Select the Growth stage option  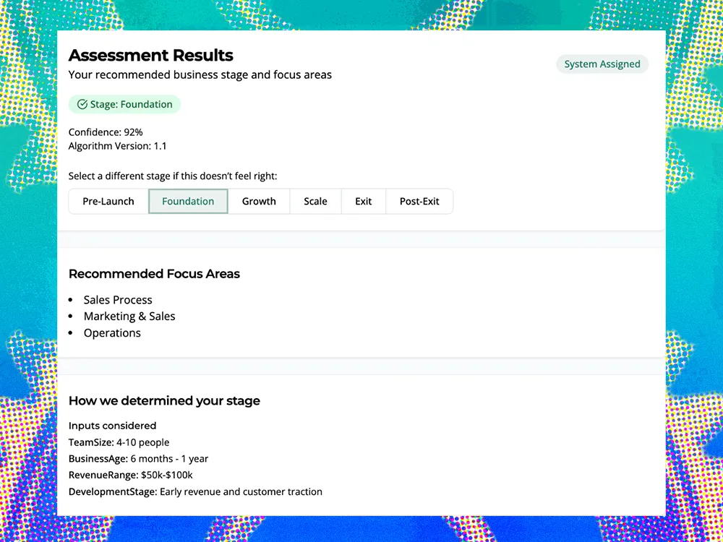pyautogui.click(x=259, y=201)
